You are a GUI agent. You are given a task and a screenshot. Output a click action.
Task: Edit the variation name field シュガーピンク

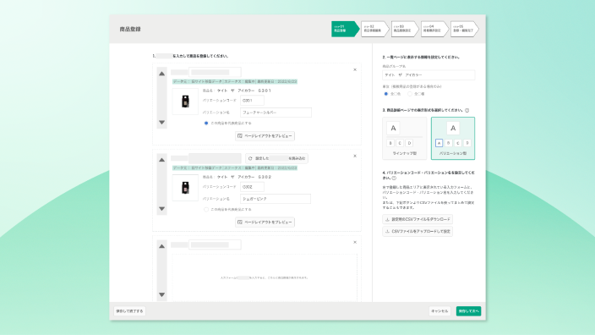coord(276,199)
